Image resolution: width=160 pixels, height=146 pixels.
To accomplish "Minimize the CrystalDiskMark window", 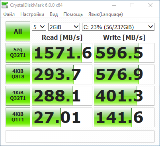I will coord(114,5).
